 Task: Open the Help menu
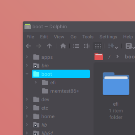tap(128, 37)
